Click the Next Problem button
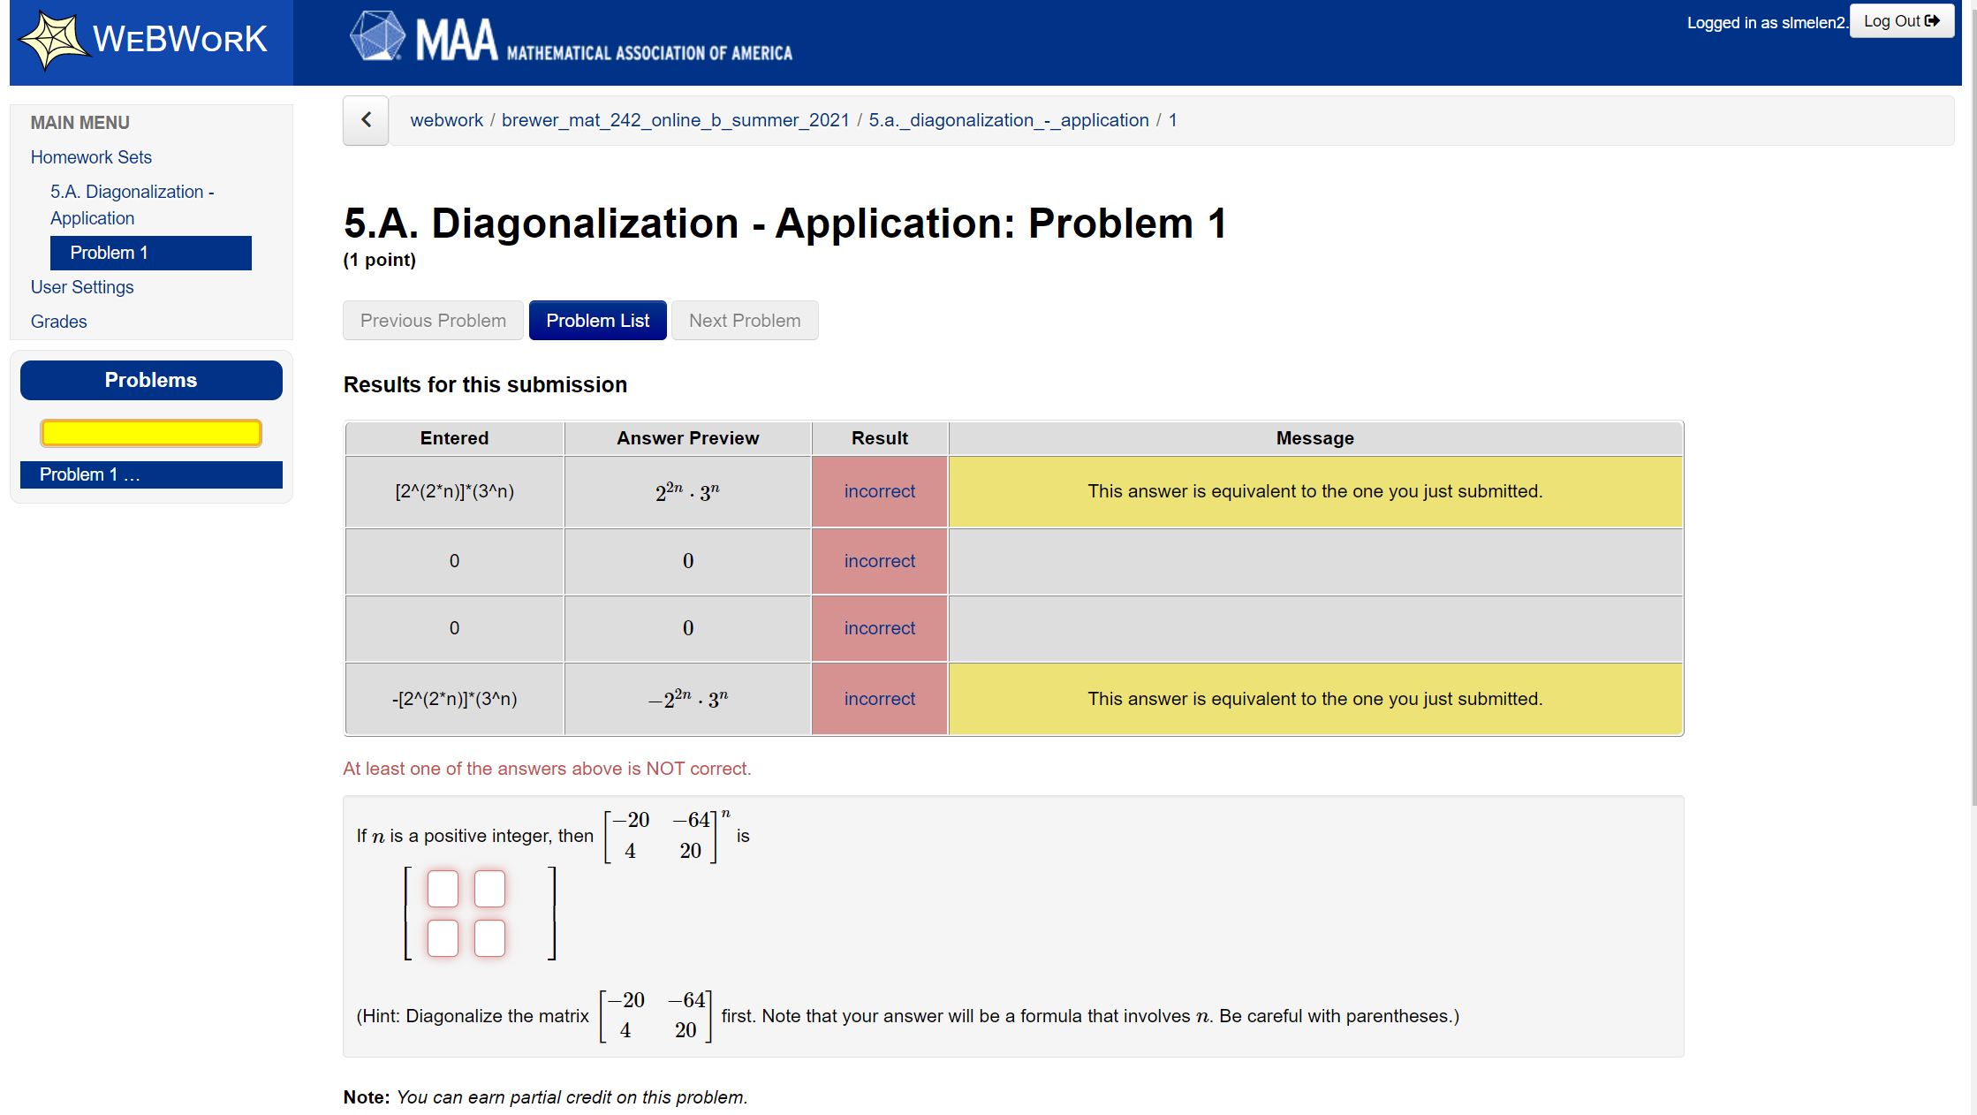Image resolution: width=1977 pixels, height=1115 pixels. tap(744, 321)
